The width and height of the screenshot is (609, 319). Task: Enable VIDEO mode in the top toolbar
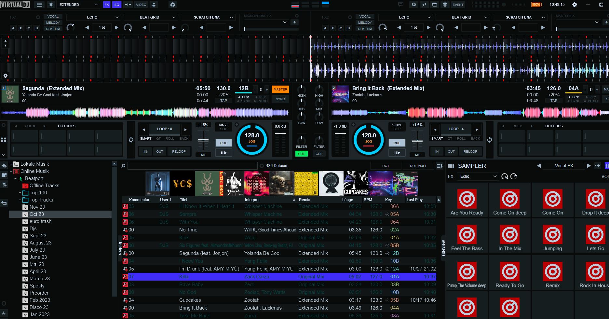tap(142, 5)
